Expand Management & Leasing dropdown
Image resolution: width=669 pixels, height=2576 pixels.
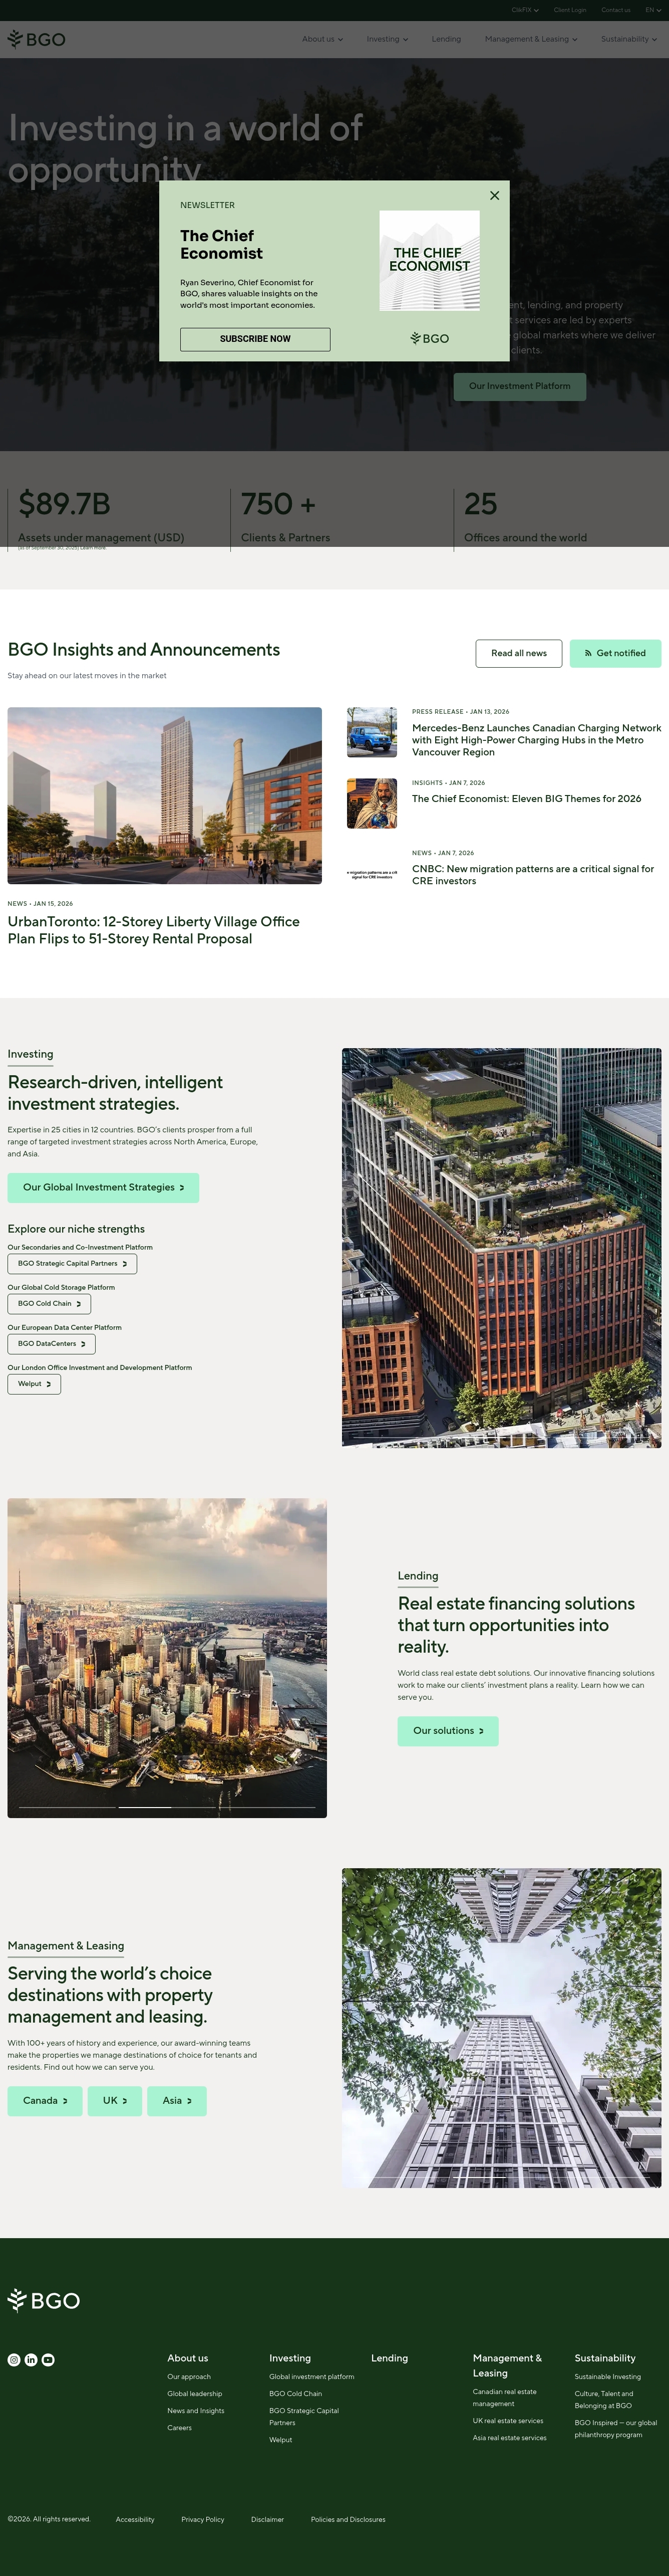coord(531,39)
